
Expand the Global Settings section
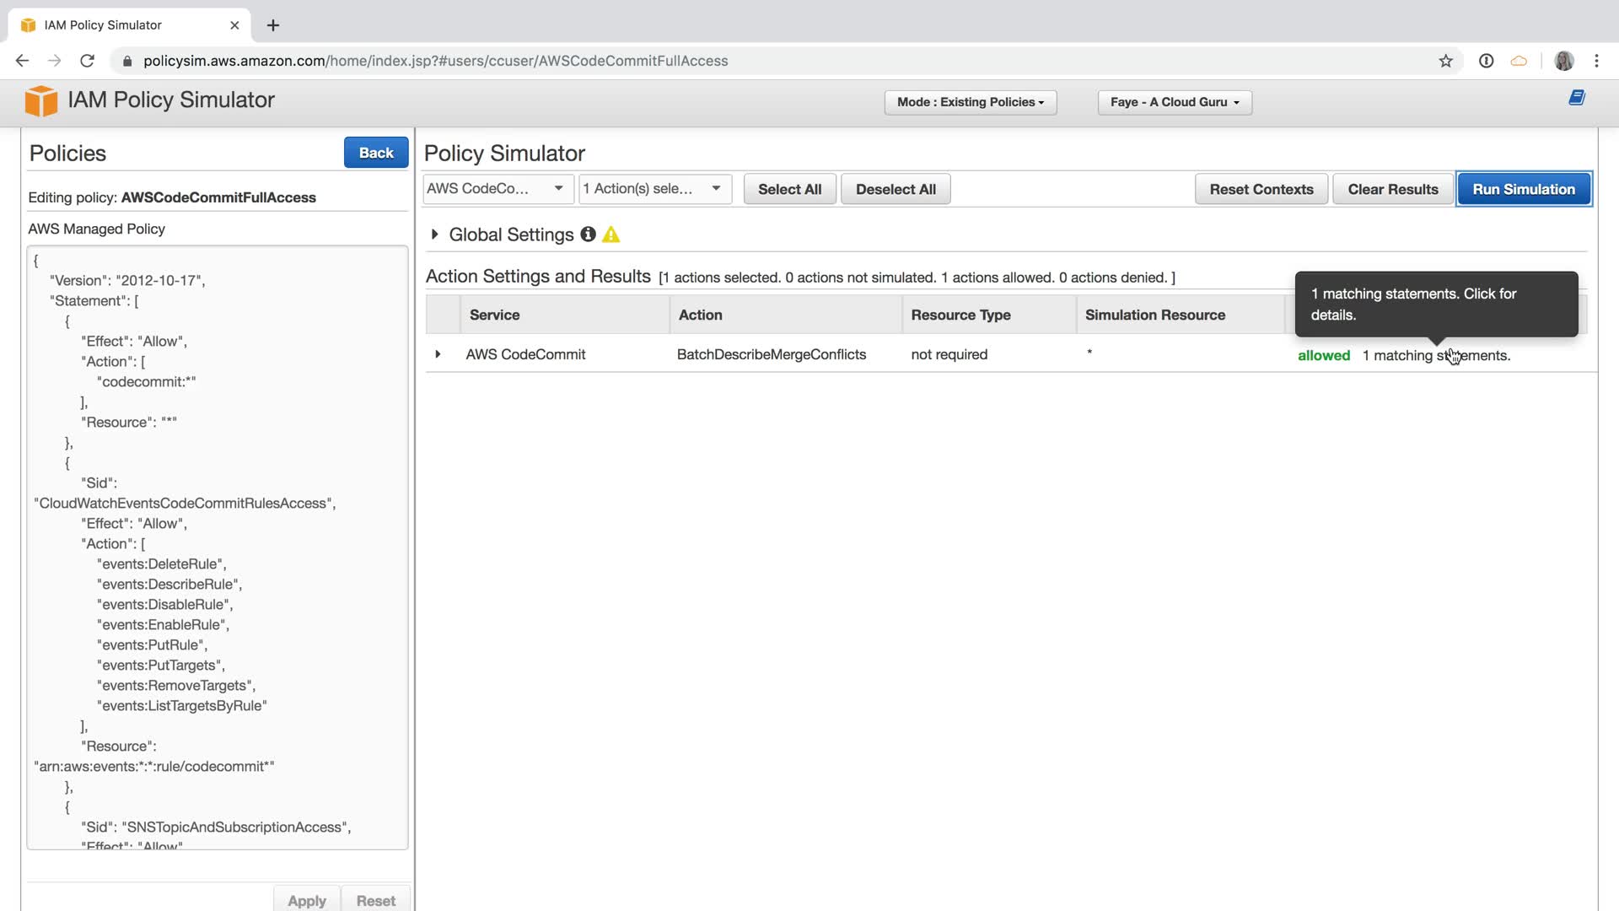434,234
